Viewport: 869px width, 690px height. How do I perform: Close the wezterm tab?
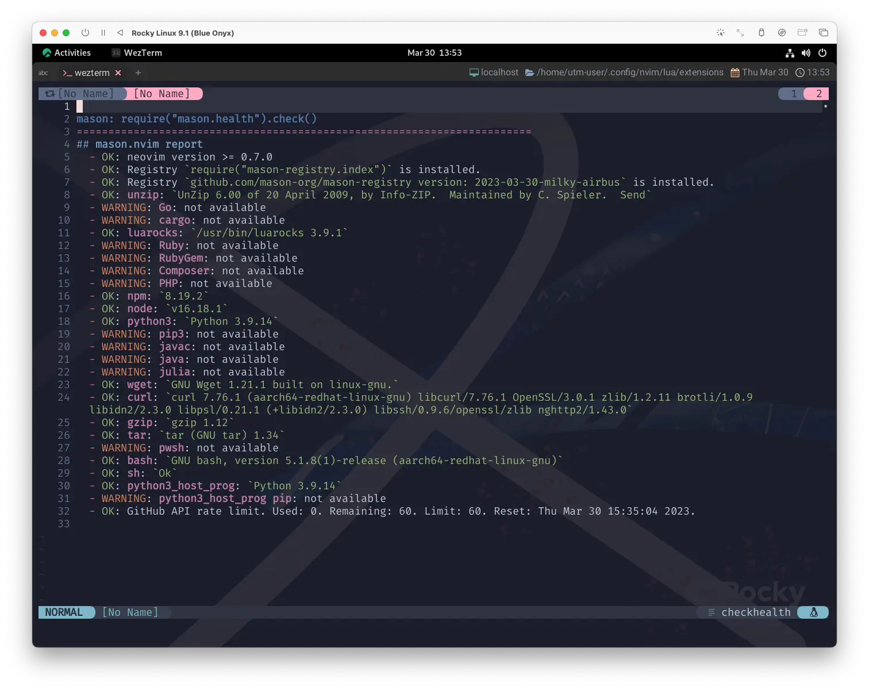(118, 73)
